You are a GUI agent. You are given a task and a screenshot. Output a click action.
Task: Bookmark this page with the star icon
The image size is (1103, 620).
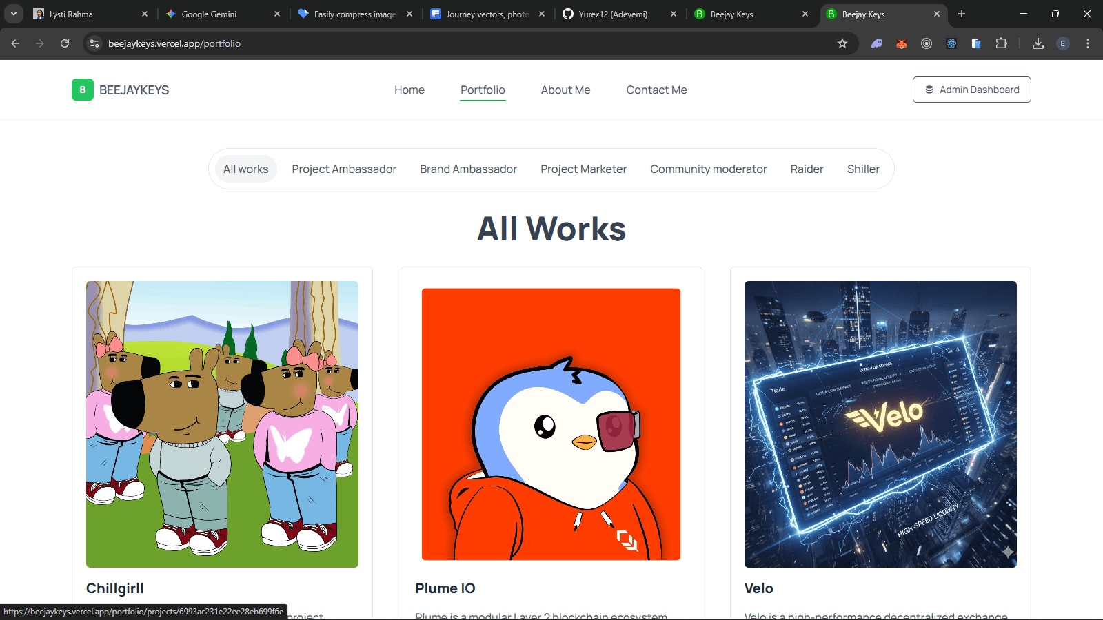(842, 43)
